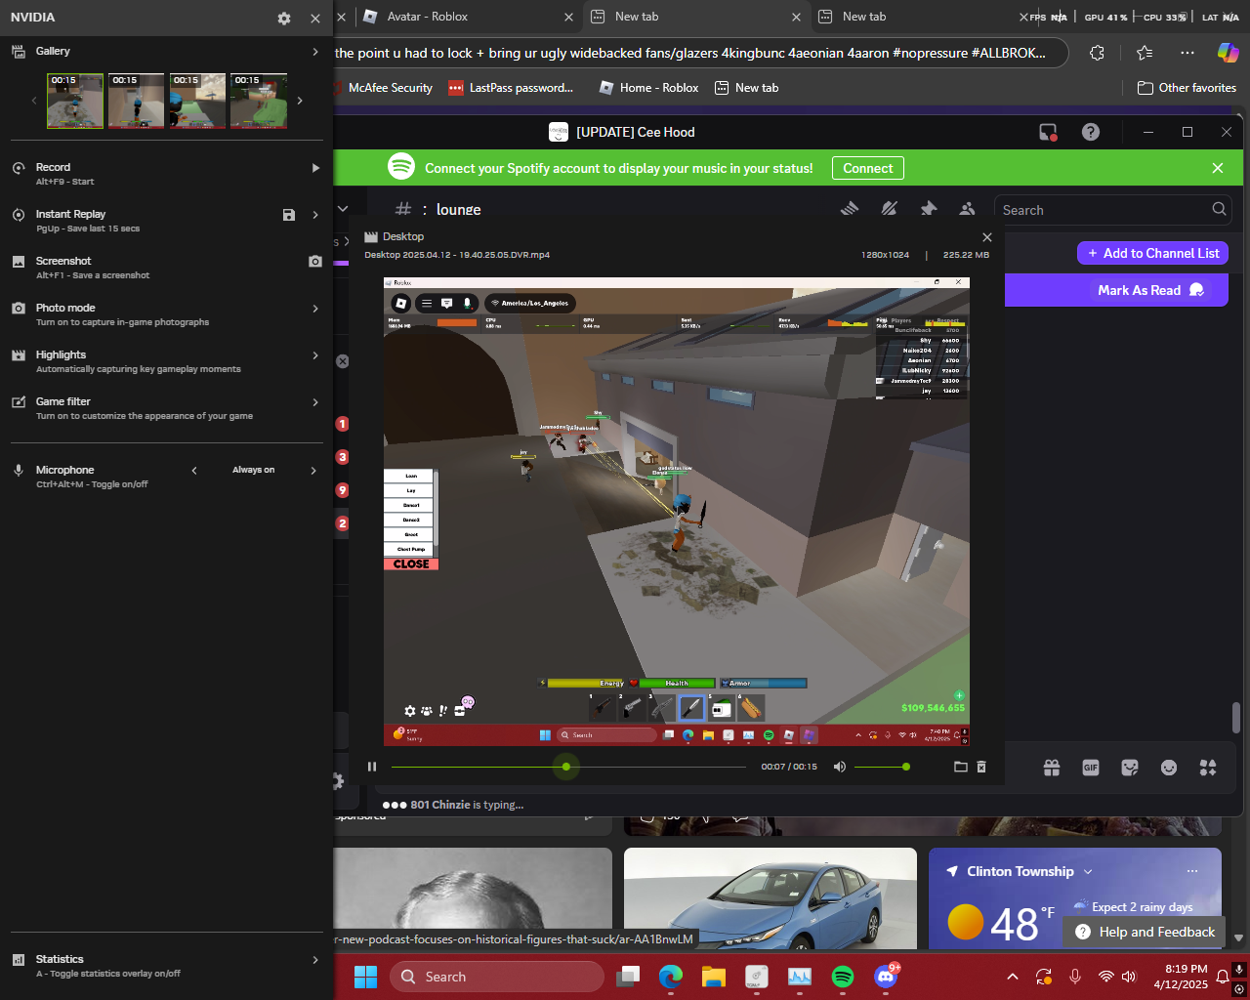Open Discord GIF picker
This screenshot has height=1000, width=1250.
pyautogui.click(x=1091, y=768)
